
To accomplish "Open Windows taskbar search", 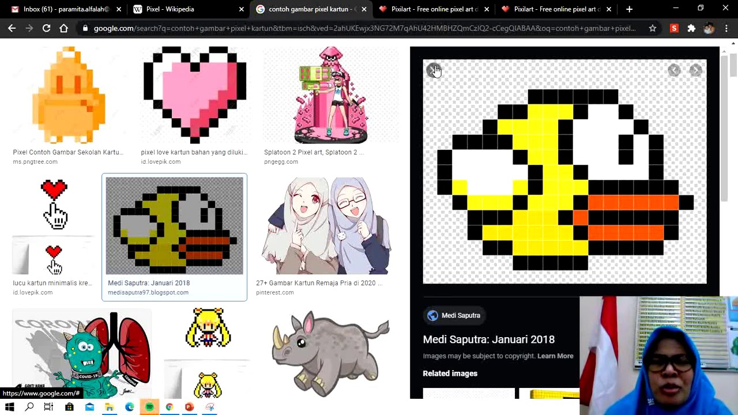I will (29, 407).
